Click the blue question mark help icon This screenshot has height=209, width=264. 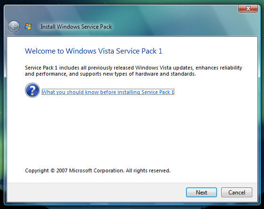click(x=32, y=90)
